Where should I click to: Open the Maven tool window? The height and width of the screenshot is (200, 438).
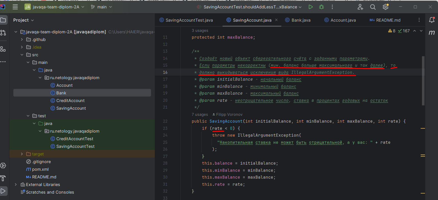pos(432,32)
